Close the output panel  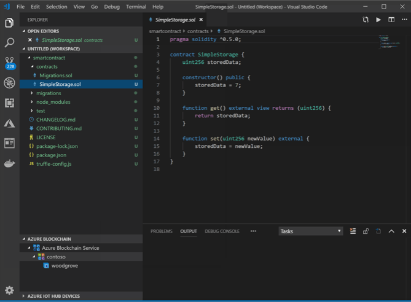[x=404, y=231]
